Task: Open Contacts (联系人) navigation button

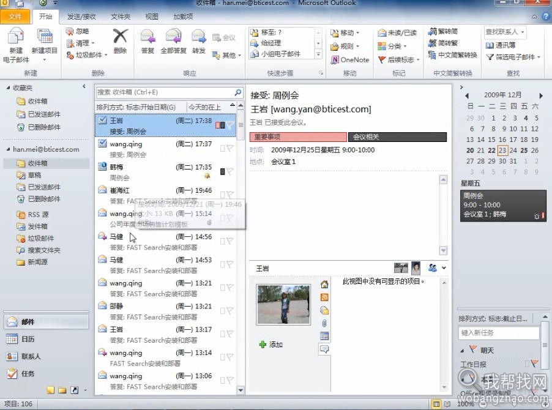Action: [46, 356]
